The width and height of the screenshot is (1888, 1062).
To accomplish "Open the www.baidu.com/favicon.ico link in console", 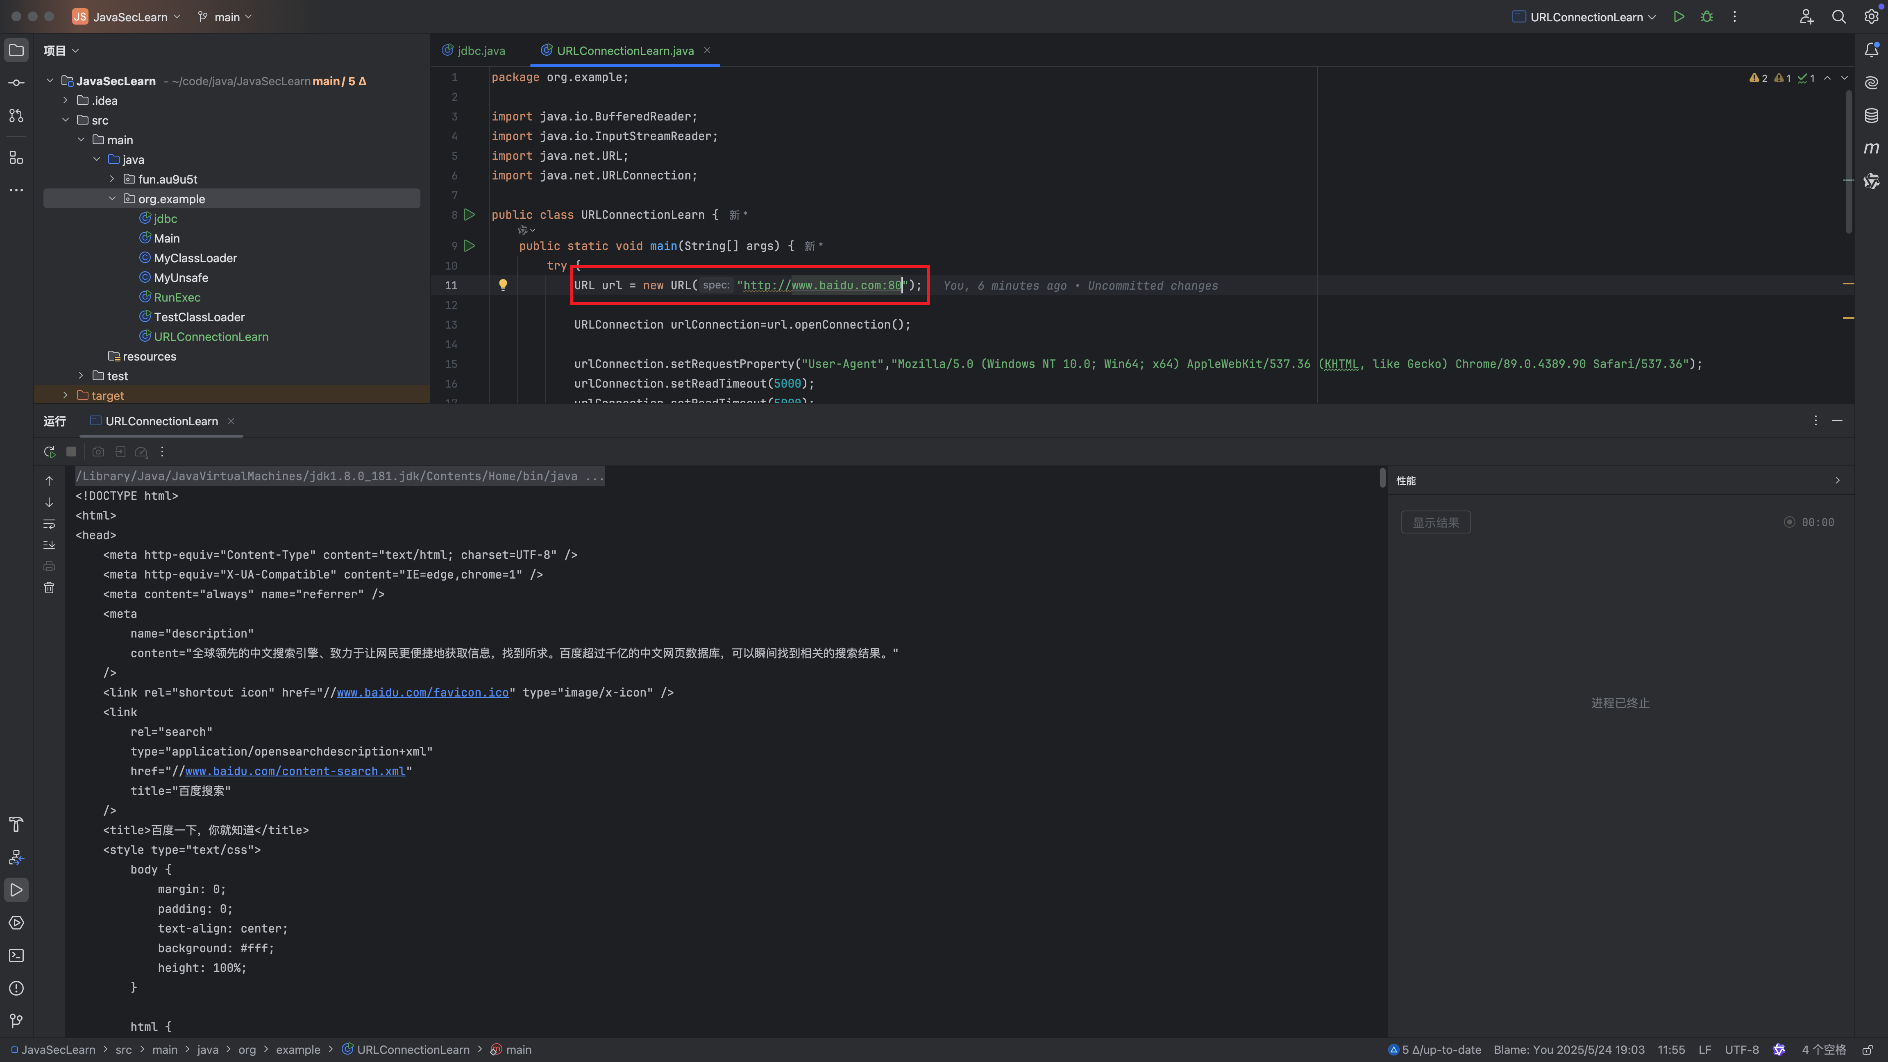I will (422, 692).
